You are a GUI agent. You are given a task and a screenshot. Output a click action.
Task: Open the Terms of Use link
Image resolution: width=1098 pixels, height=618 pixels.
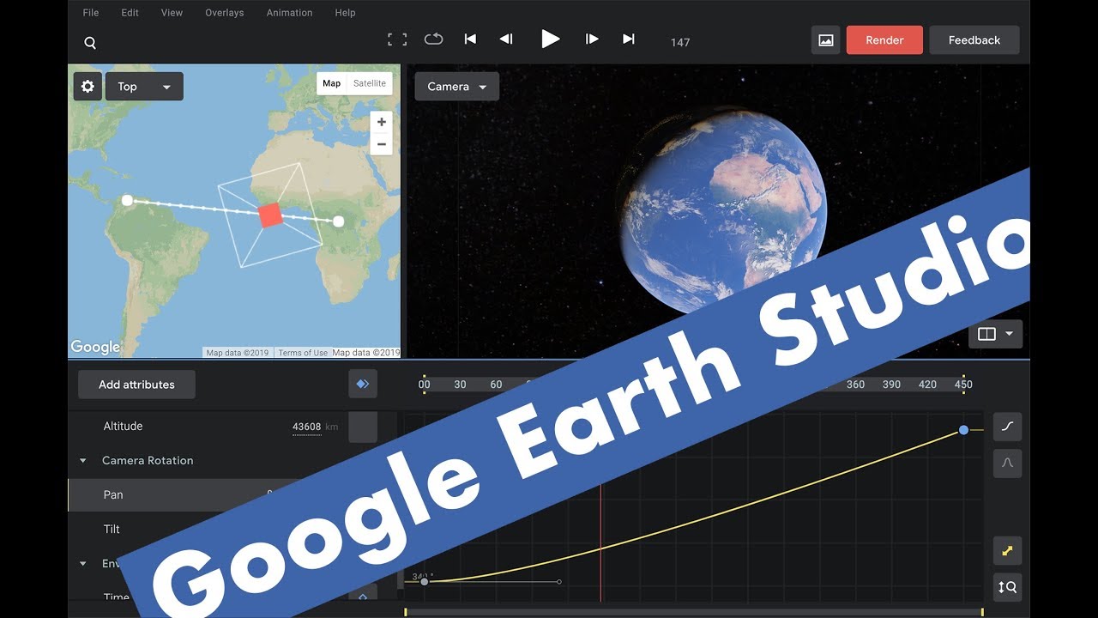[303, 353]
